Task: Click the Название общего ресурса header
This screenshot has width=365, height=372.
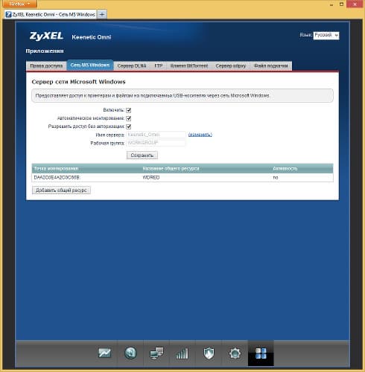Action: pos(171,168)
